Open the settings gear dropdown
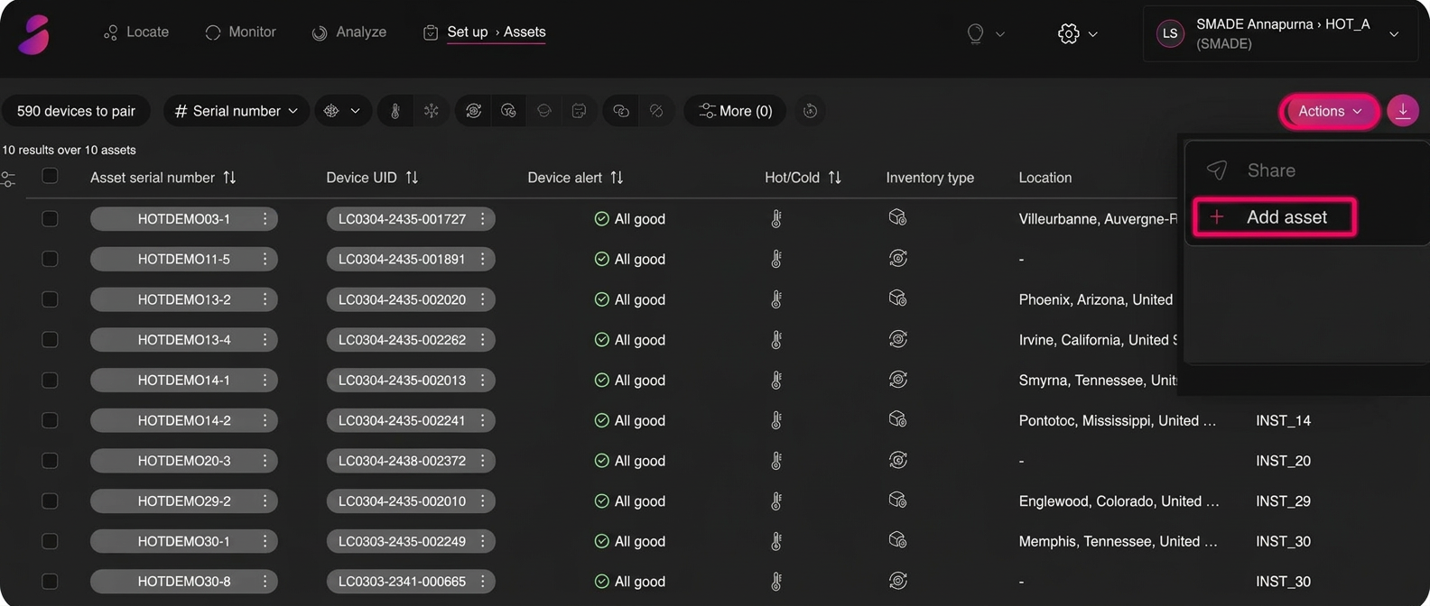Image resolution: width=1430 pixels, height=606 pixels. [1078, 34]
